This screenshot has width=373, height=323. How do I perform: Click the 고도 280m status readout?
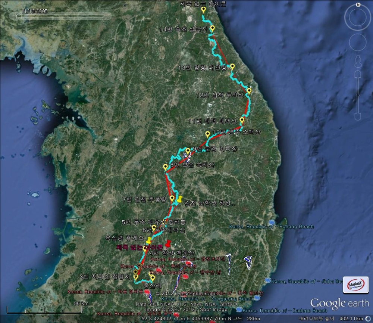247,319
